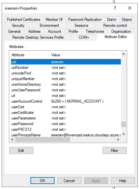Select the General tab
The width and height of the screenshot is (139, 189).
pos(14,31)
